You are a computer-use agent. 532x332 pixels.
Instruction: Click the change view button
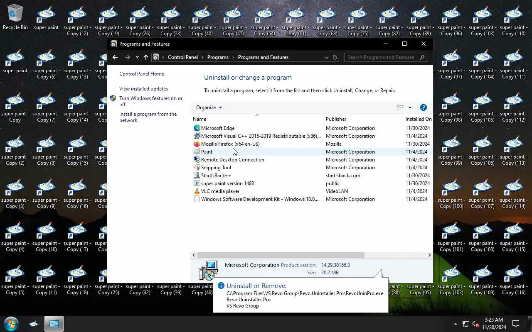[x=400, y=107]
